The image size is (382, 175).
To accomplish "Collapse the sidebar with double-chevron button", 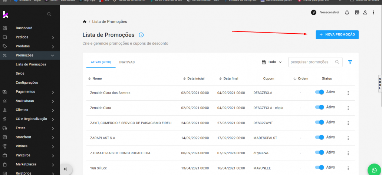I will pyautogui.click(x=65, y=169).
